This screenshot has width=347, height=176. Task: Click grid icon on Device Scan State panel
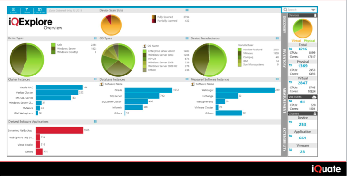(x=187, y=10)
